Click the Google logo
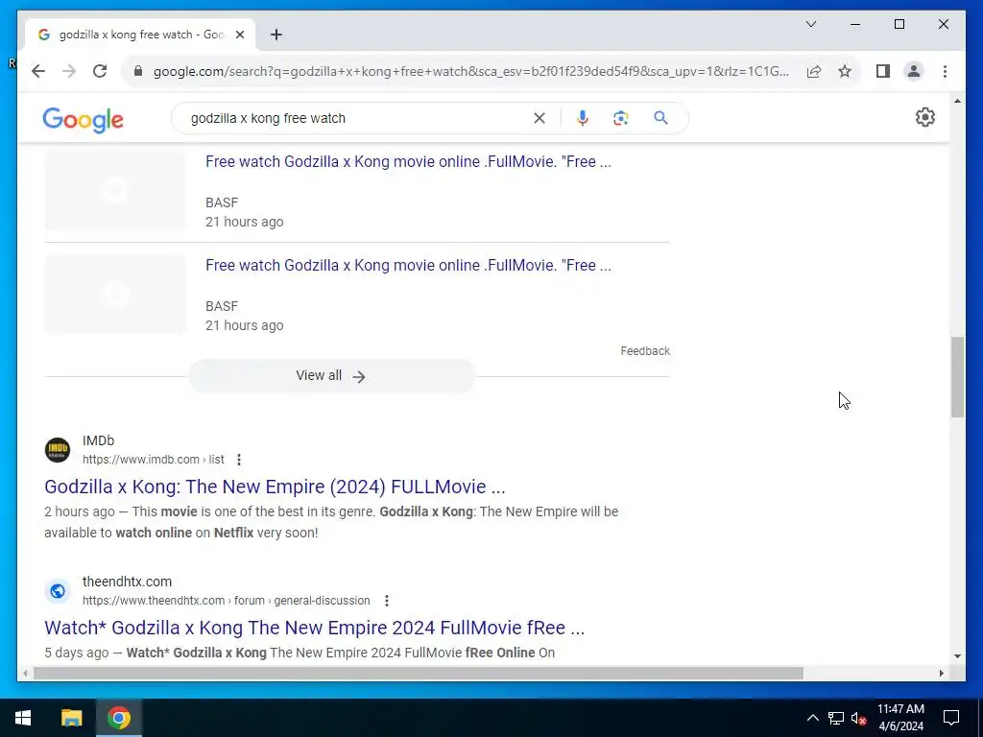 click(83, 119)
